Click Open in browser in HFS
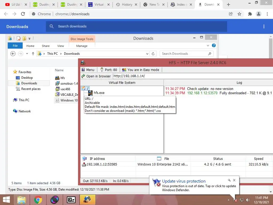This screenshot has width=273, height=205. (96, 76)
